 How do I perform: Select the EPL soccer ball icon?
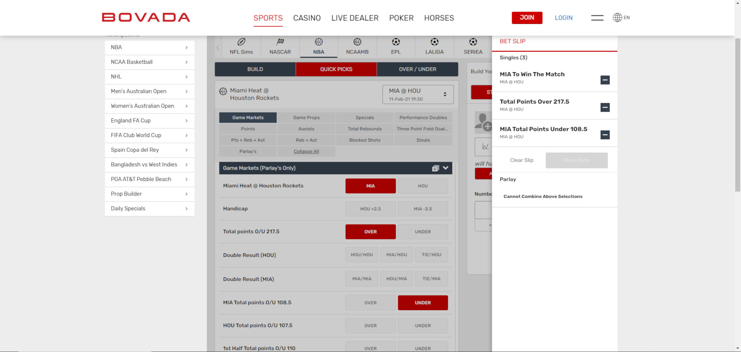[396, 42]
